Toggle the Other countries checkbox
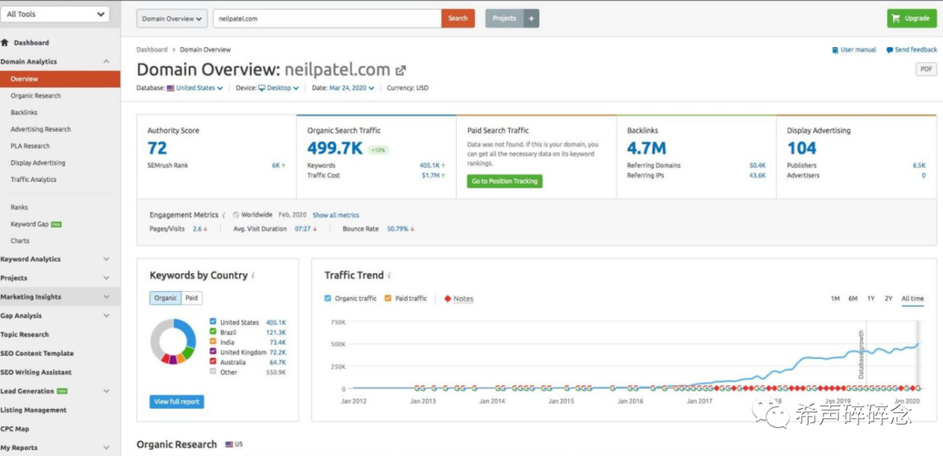943x456 pixels. 213,372
